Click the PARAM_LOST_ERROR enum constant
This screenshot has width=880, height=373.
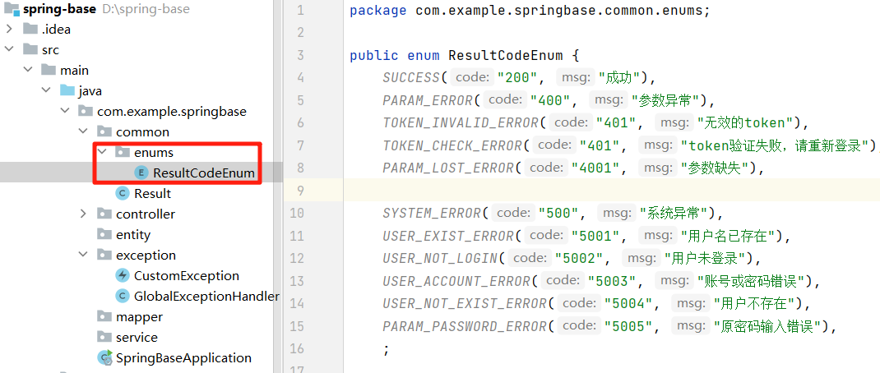coord(448,168)
